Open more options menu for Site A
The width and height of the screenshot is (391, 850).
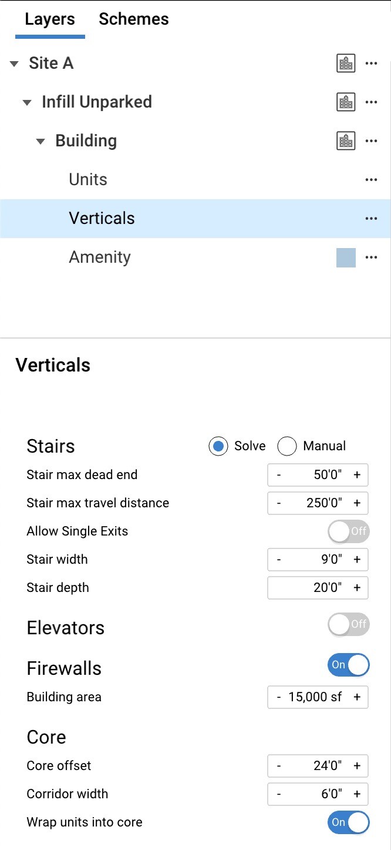pos(371,63)
